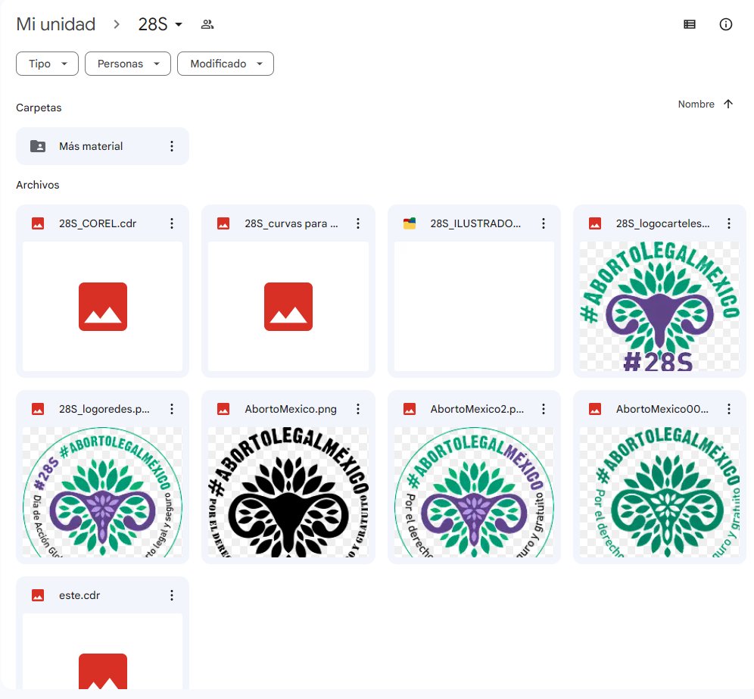Open more options for AbortoMexico2 file
This screenshot has width=754, height=699.
[x=544, y=409]
